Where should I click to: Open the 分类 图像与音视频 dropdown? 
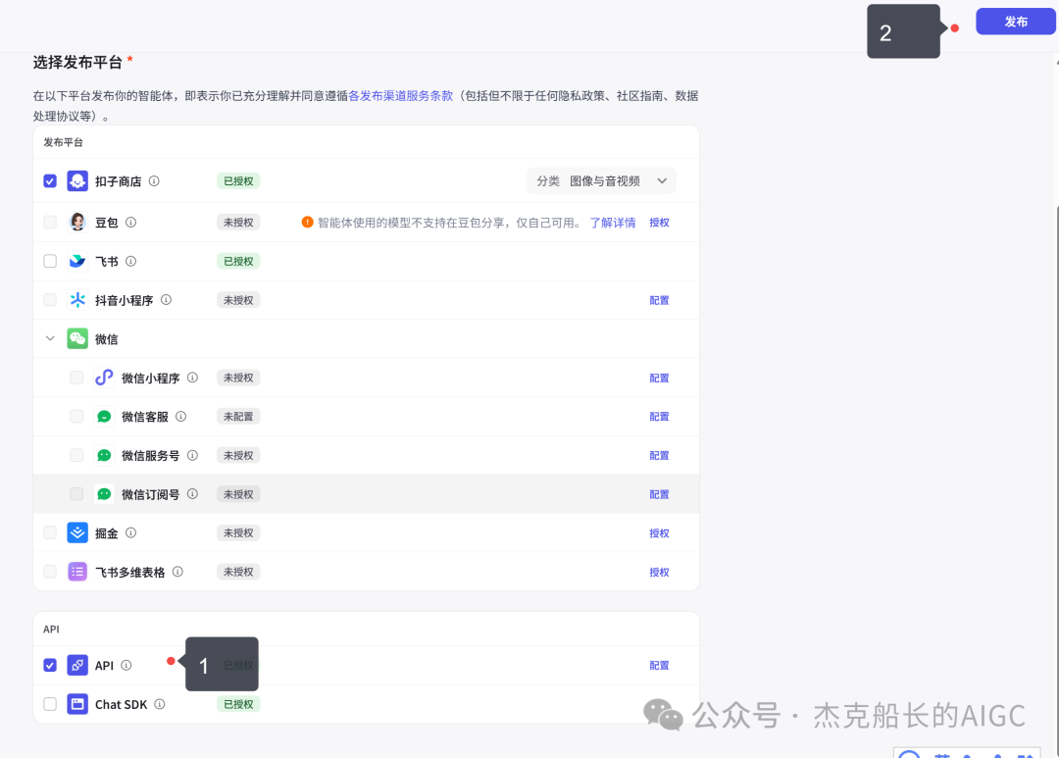coord(601,181)
